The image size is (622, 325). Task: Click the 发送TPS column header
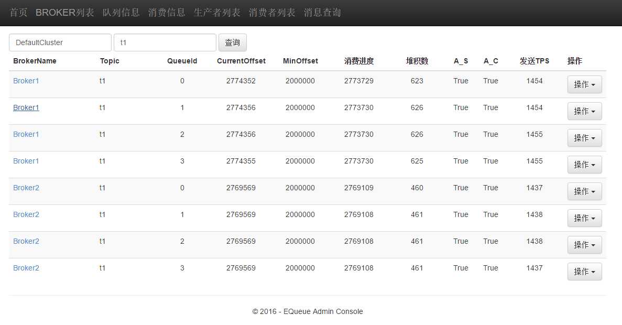[534, 61]
